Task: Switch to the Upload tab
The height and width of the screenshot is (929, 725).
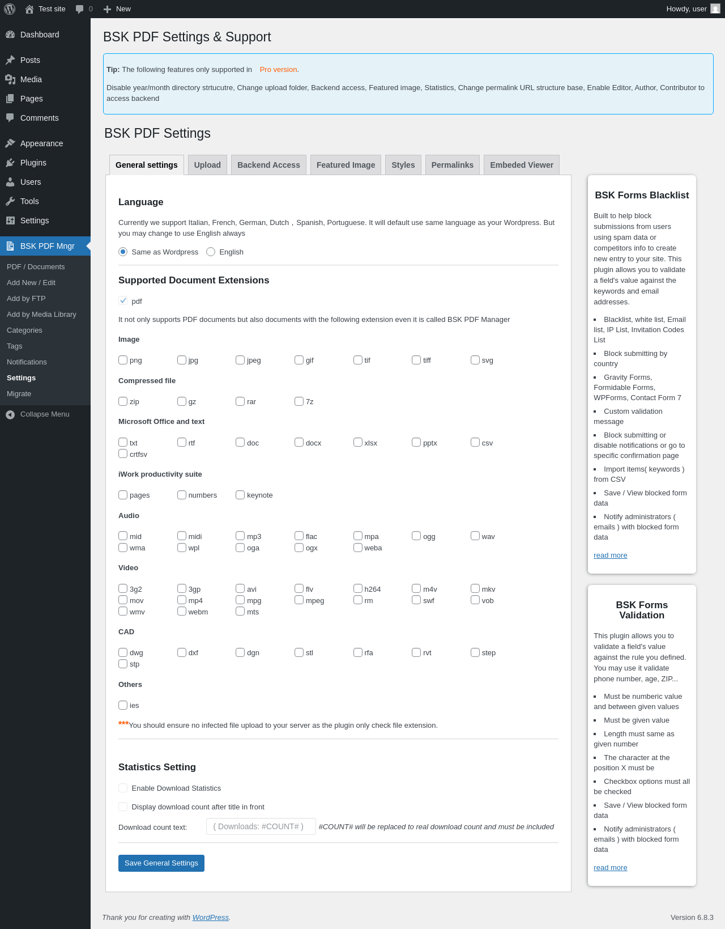Action: point(207,165)
